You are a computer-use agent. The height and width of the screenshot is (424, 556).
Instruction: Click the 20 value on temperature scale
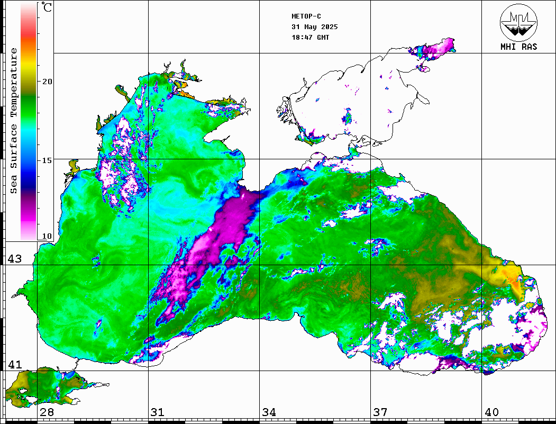click(47, 82)
